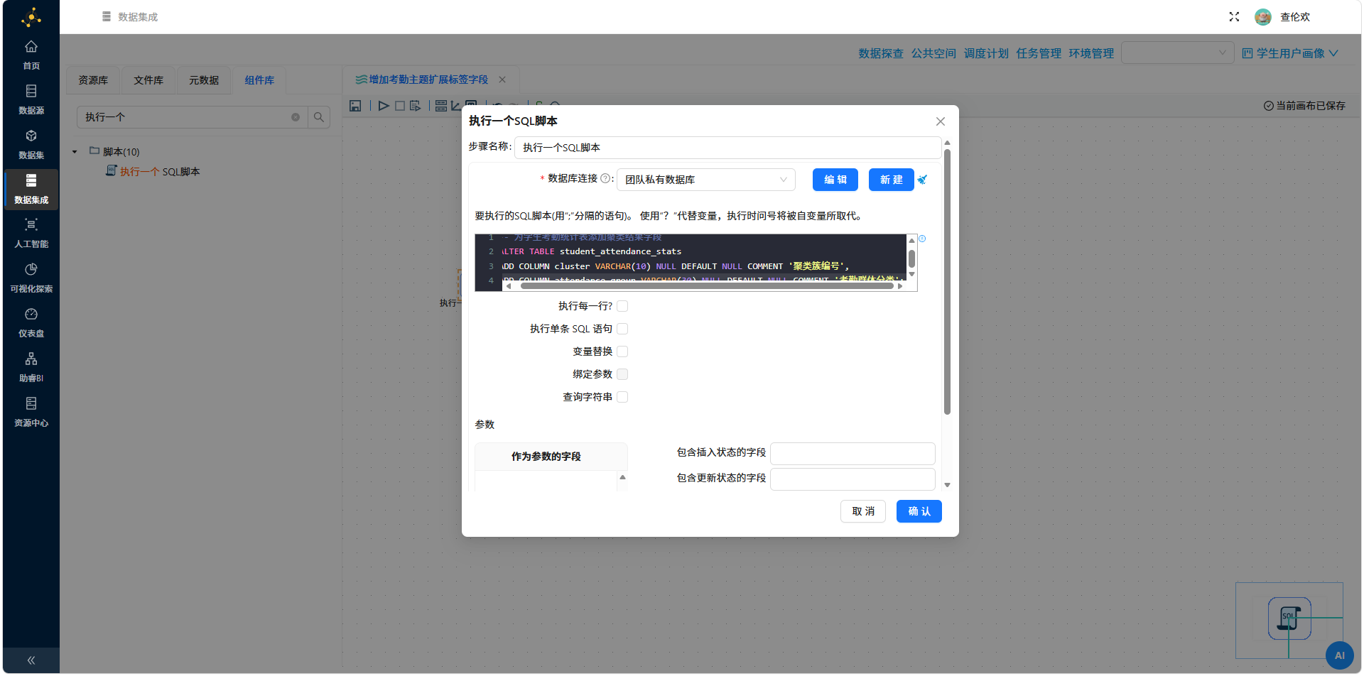Viewport: 1364px width, 676px height.
Task: Click the app logo at top left
Action: pyautogui.click(x=31, y=17)
